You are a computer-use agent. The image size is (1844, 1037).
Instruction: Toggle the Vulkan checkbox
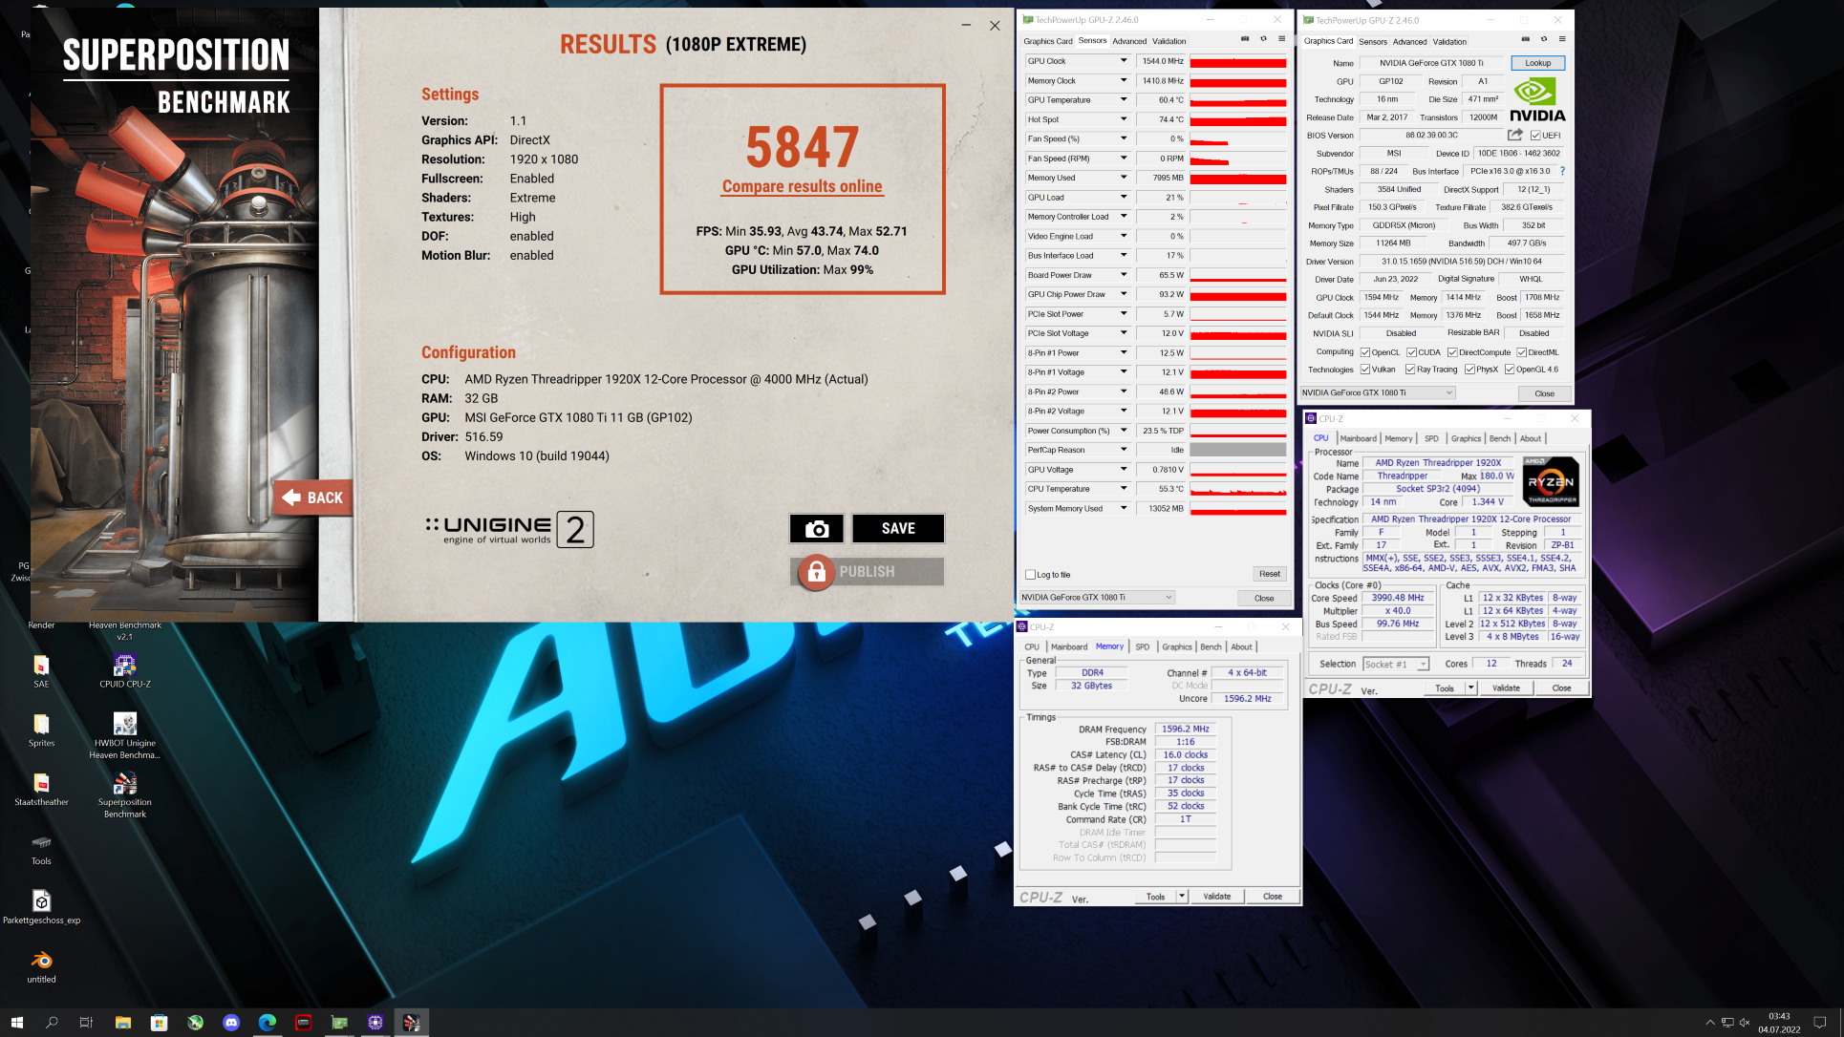1365,370
